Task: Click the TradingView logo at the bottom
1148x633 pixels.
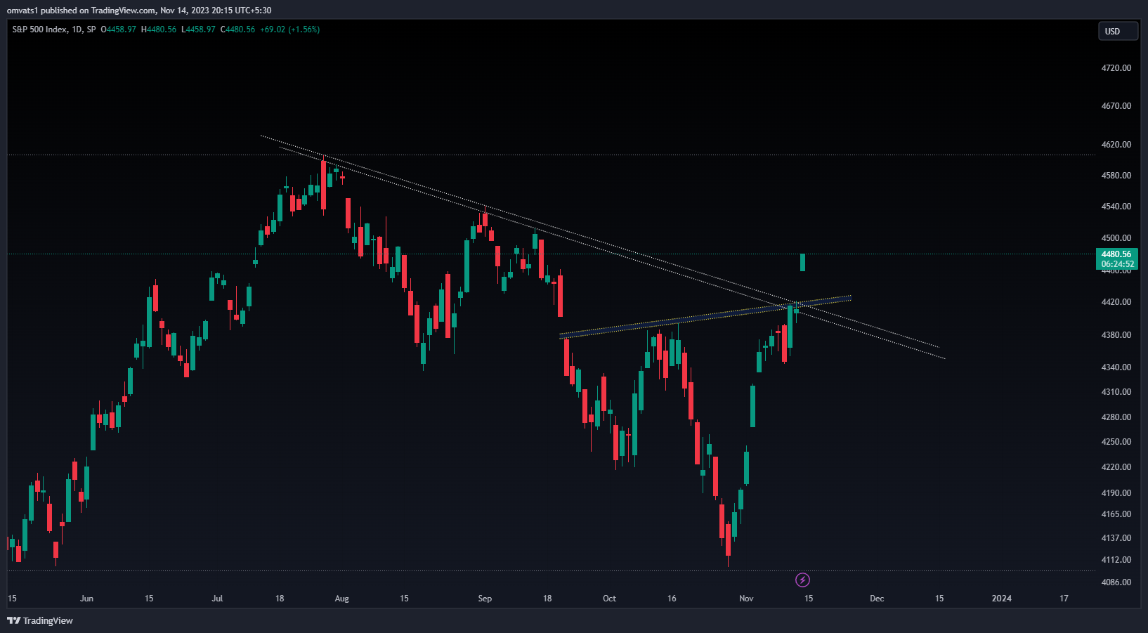Action: pos(40,620)
